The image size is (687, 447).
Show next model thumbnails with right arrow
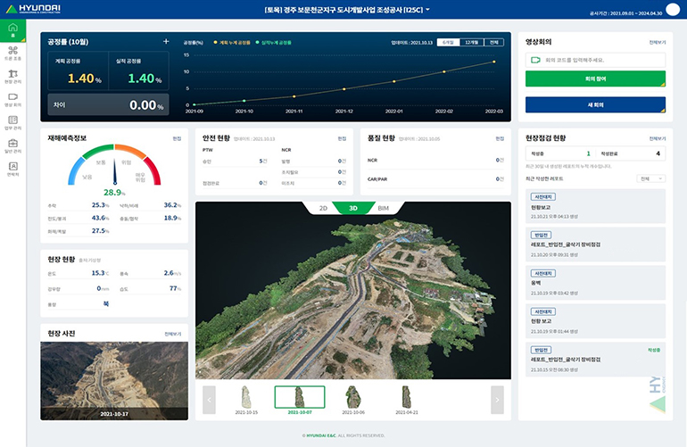(x=497, y=401)
